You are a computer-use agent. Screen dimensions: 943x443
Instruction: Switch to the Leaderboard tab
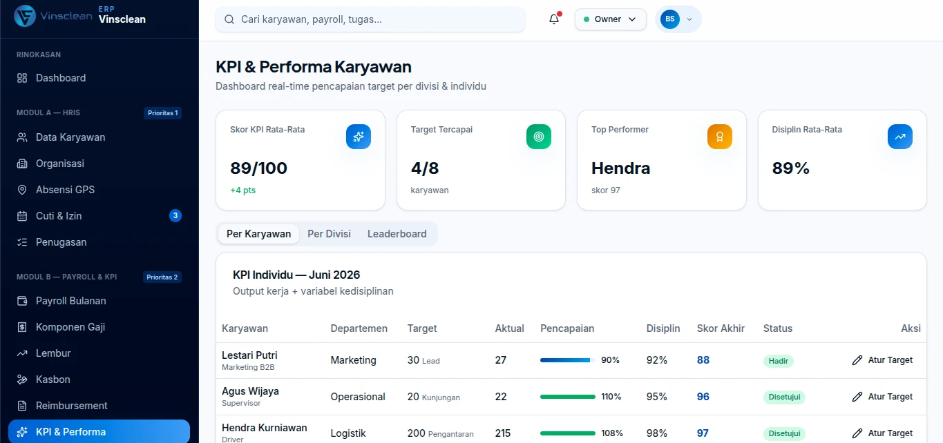coord(397,234)
